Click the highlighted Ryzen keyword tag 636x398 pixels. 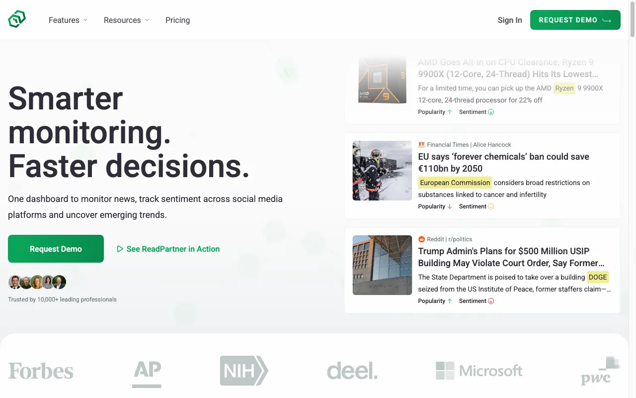tap(564, 88)
